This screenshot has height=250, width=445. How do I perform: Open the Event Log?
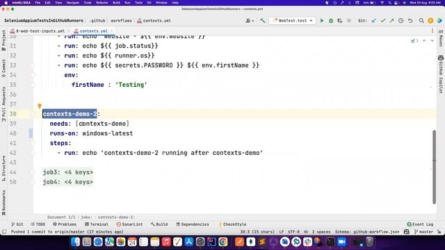[x=420, y=224]
